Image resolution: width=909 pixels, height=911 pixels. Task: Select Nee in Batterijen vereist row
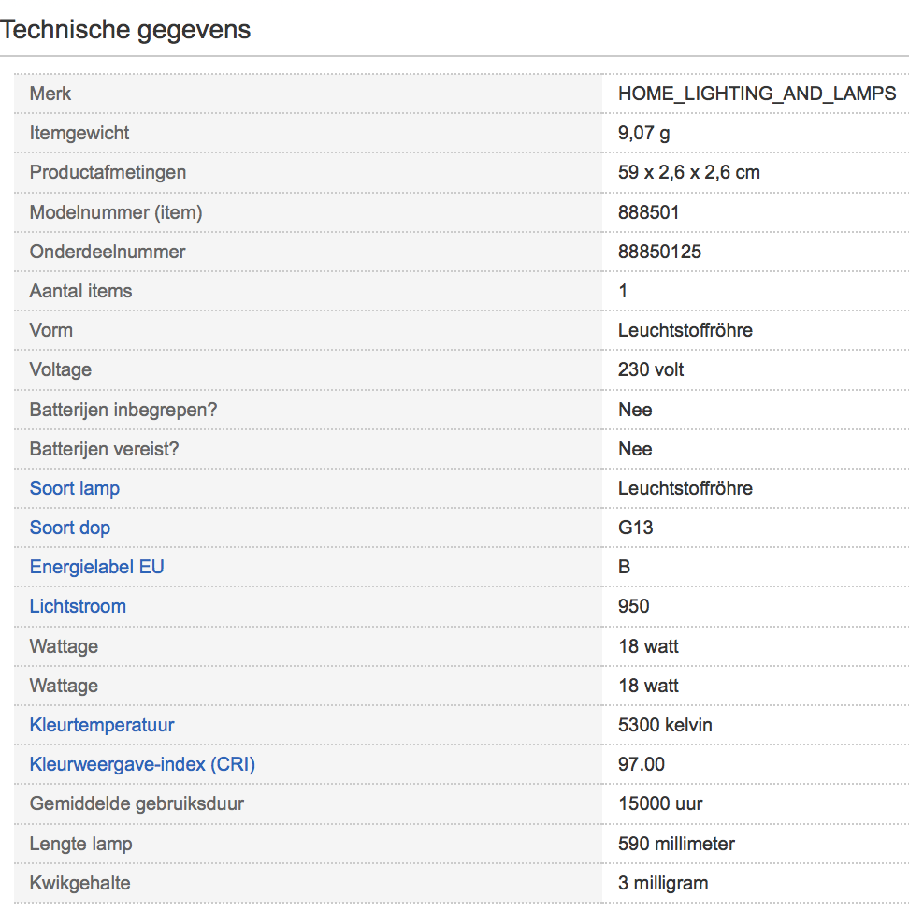635,449
